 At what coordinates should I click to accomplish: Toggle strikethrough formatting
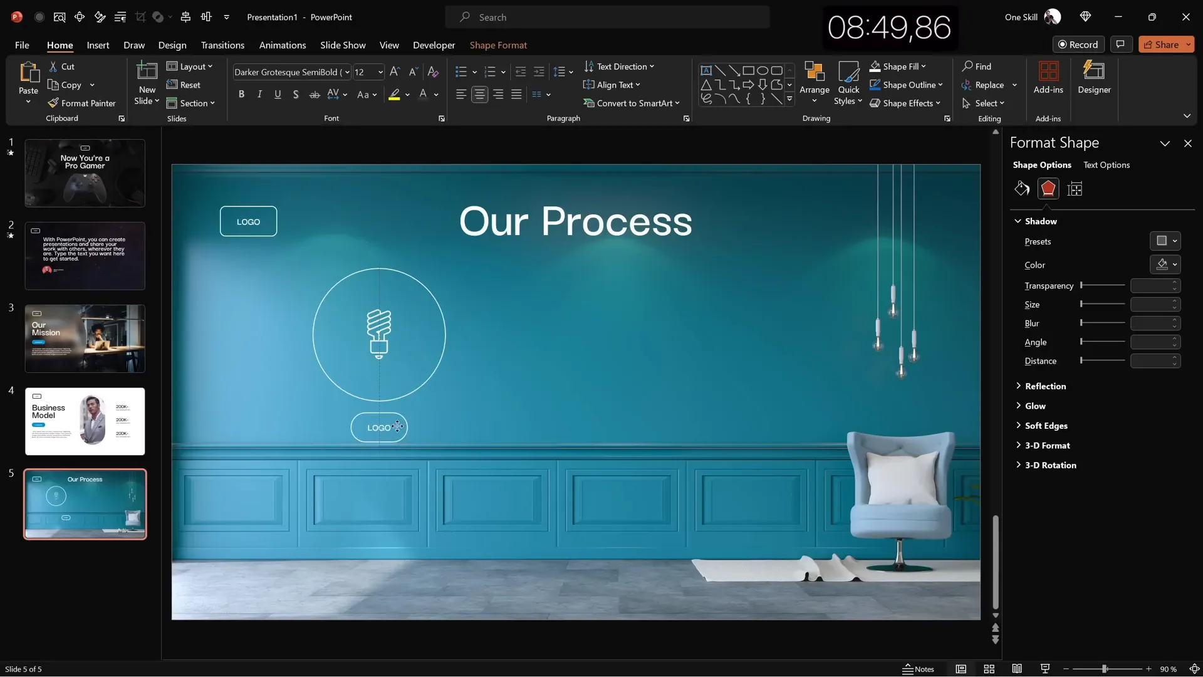point(314,94)
